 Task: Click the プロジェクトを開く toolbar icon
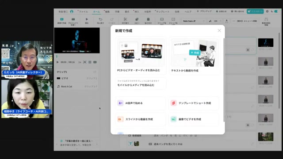tap(73, 19)
